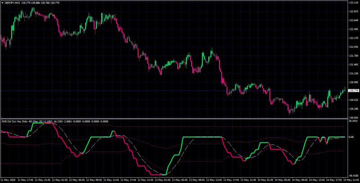Click the 131.700 price scale value
The image size is (360, 183).
point(354,55)
